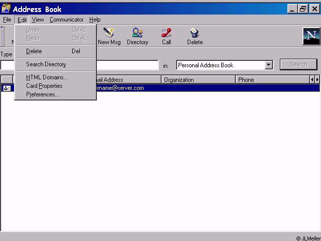The height and width of the screenshot is (241, 321).
Task: Choose Preferences... menu entry
Action: pos(55,94)
